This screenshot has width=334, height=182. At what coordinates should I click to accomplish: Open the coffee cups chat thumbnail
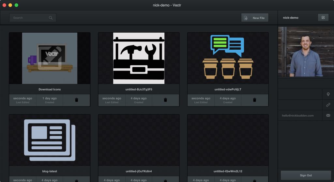point(228,58)
